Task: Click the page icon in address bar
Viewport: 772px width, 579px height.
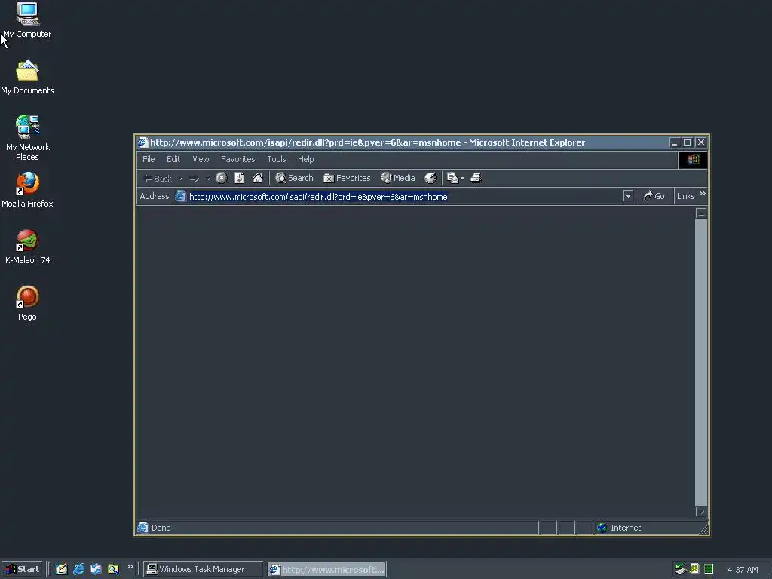Action: click(x=181, y=196)
